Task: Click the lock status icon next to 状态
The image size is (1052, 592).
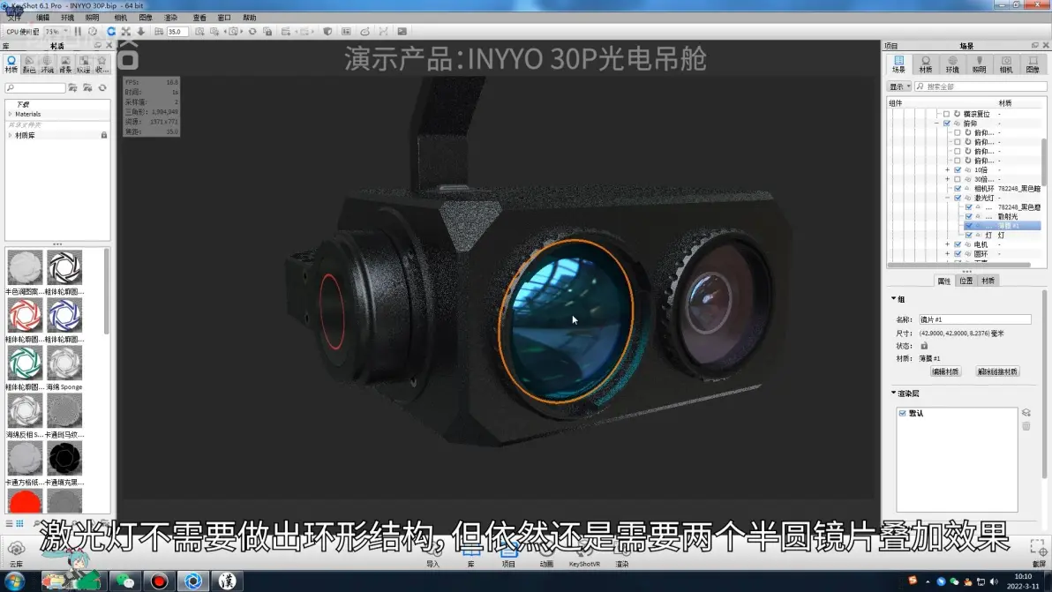Action: coord(924,346)
